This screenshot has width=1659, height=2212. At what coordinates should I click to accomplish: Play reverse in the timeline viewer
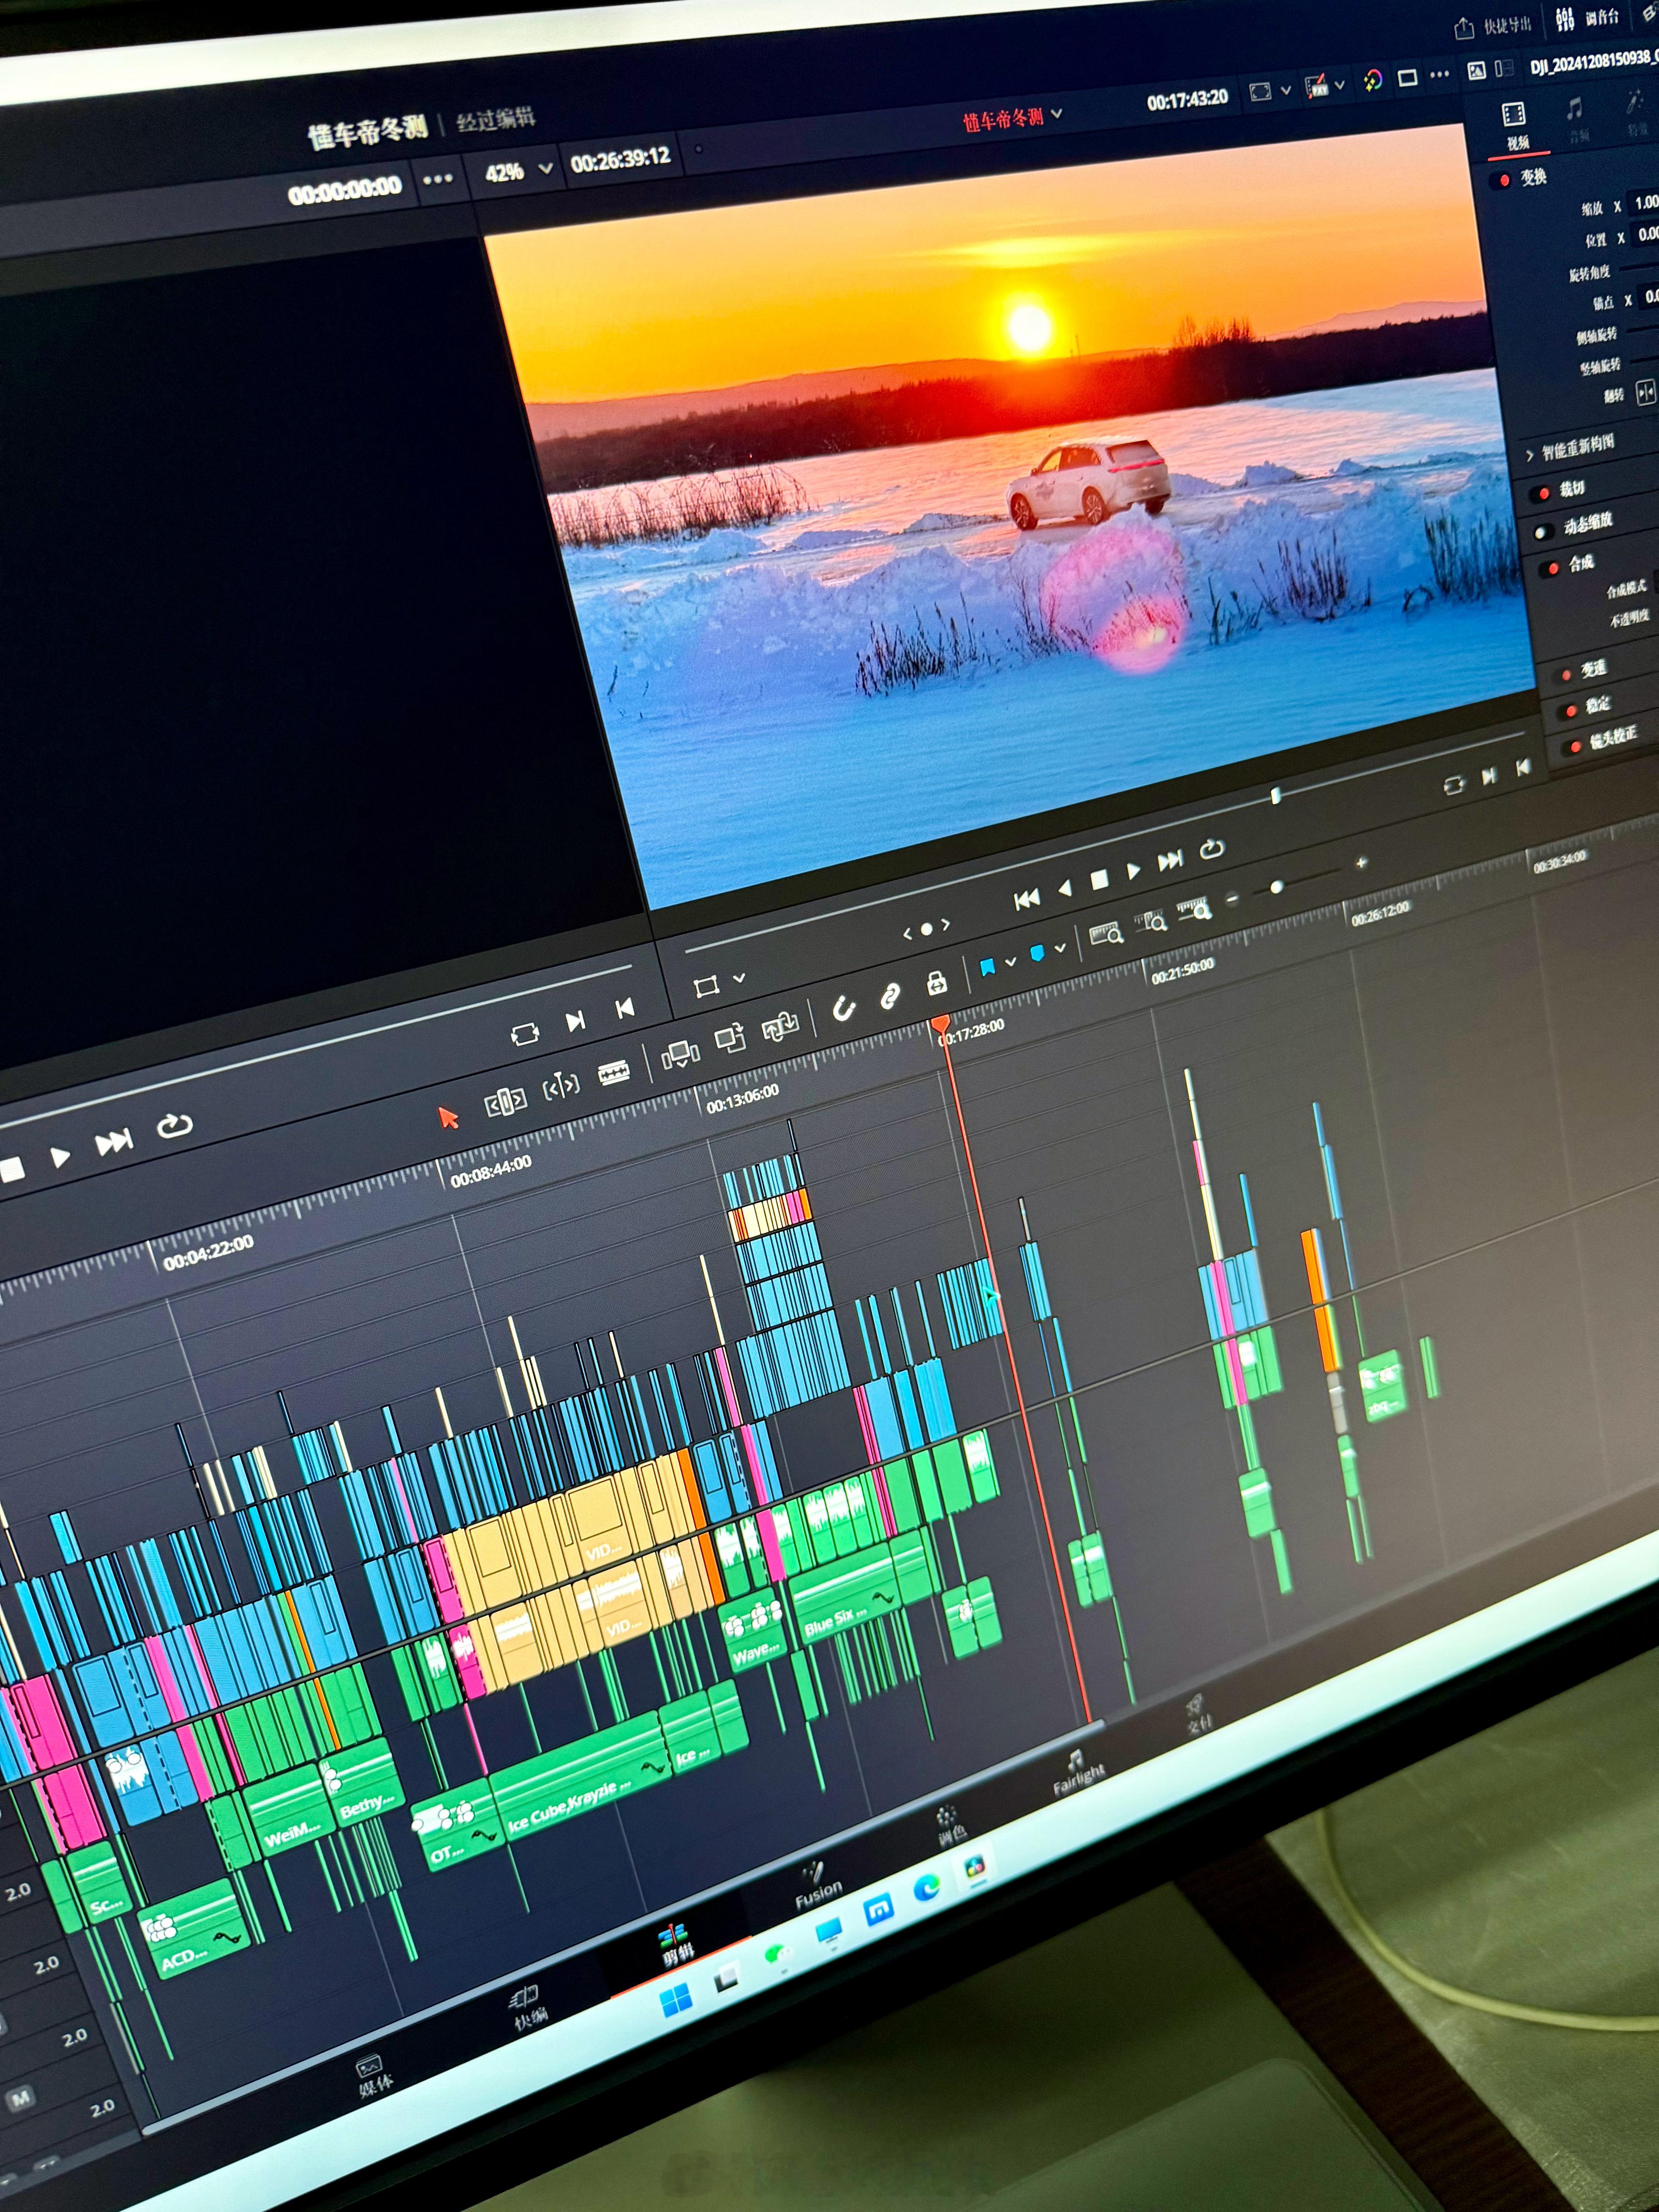tap(1065, 888)
